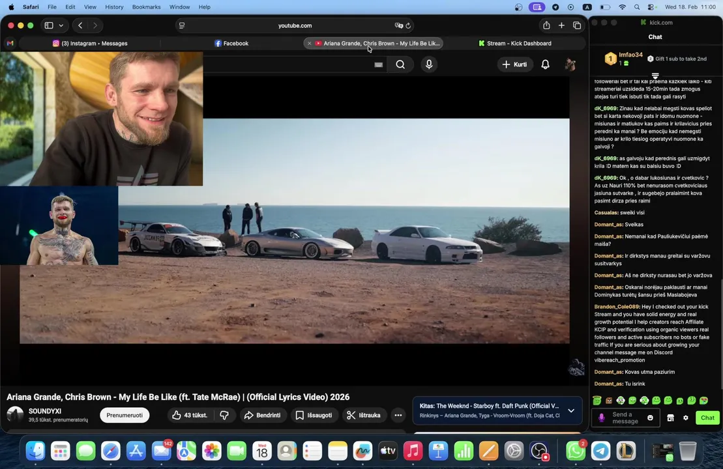Start voice search with microphone icon
The image size is (723, 469).
[429, 64]
